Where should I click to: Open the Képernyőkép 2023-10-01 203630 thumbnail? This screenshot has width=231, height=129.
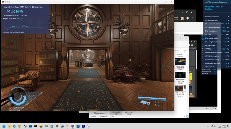point(180,61)
